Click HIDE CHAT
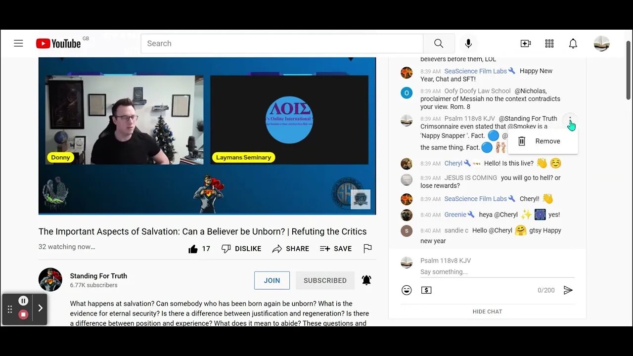This screenshot has height=356, width=633. [487, 311]
